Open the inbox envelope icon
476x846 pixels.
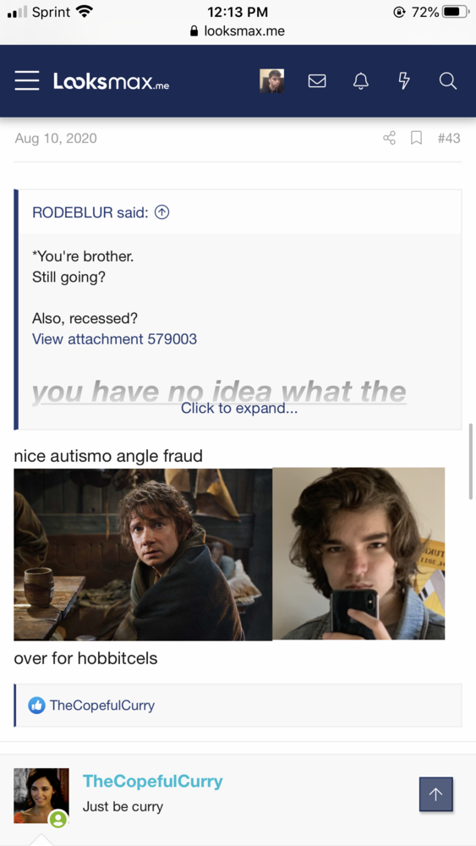coord(317,81)
